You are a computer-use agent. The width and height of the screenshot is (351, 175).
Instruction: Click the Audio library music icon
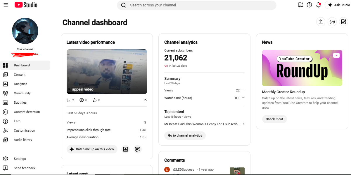(x=5, y=140)
